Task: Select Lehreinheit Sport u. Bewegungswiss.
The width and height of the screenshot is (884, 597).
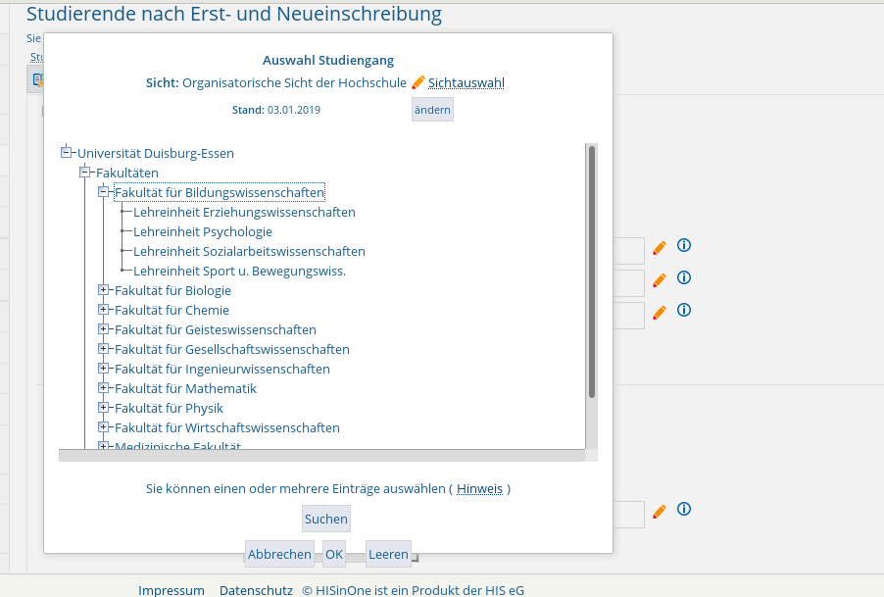Action: tap(239, 272)
